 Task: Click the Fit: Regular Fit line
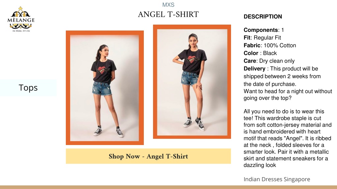(x=262, y=38)
